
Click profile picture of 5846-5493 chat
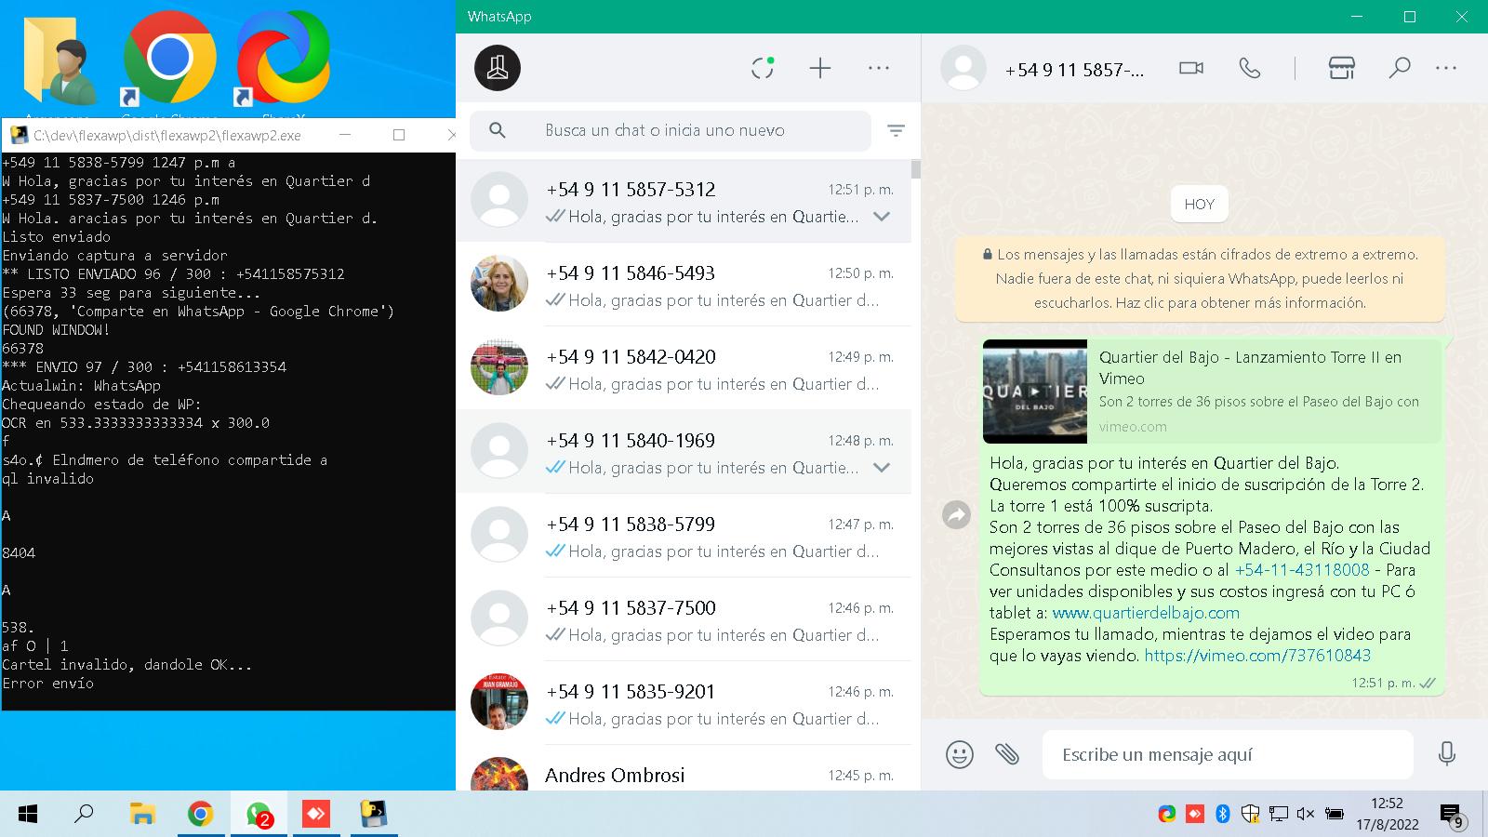tap(499, 284)
